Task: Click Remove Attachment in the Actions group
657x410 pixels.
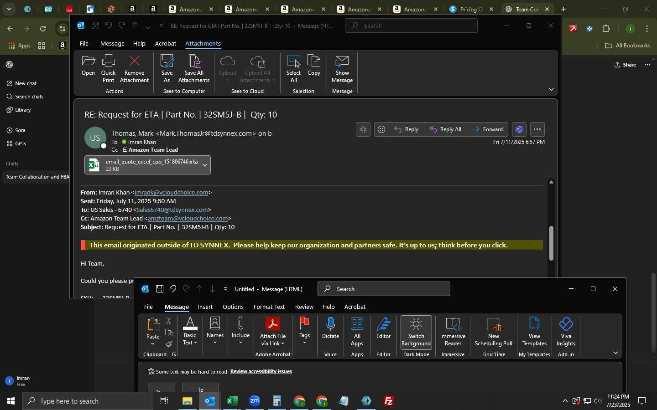Action: click(x=134, y=68)
